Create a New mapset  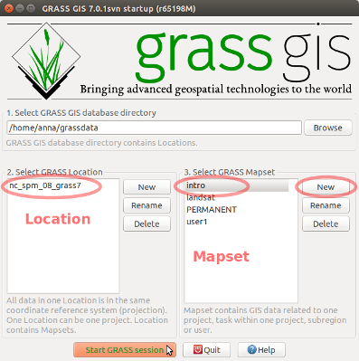pyautogui.click(x=326, y=187)
